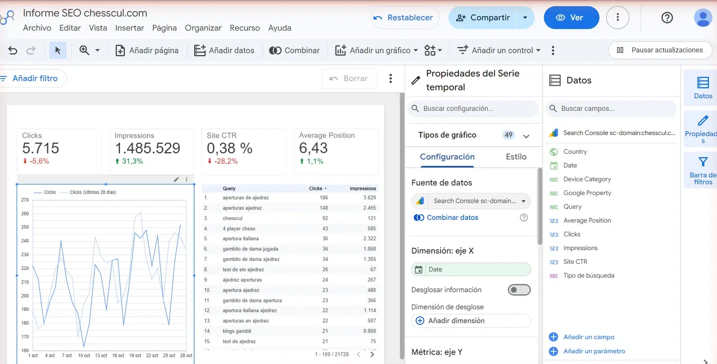Open the help question mark icon
717x364 pixels.
(x=667, y=17)
